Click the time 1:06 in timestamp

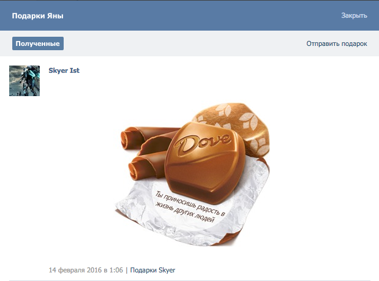pyautogui.click(x=116, y=270)
